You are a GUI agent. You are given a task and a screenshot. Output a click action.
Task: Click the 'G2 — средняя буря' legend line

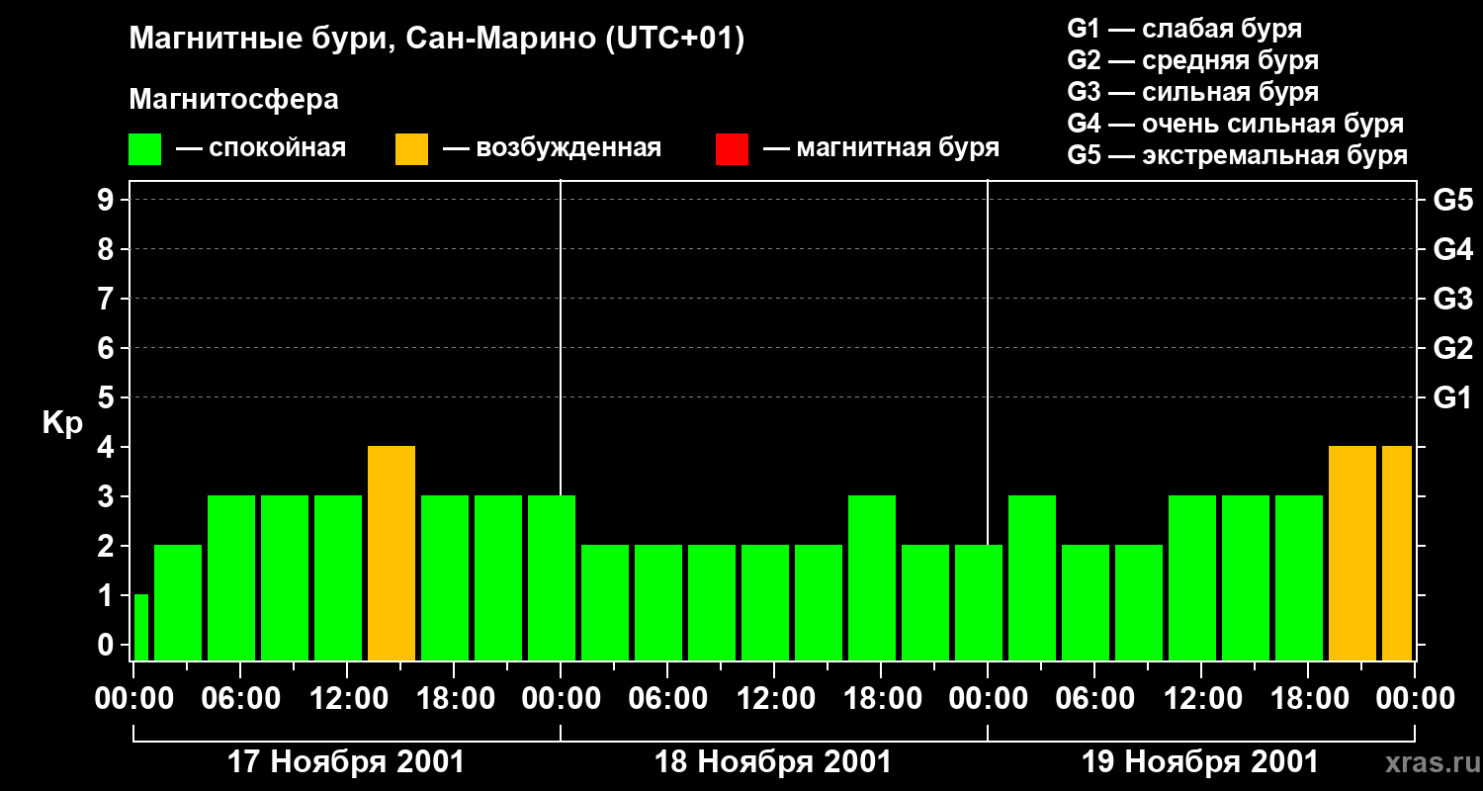pyautogui.click(x=1193, y=60)
